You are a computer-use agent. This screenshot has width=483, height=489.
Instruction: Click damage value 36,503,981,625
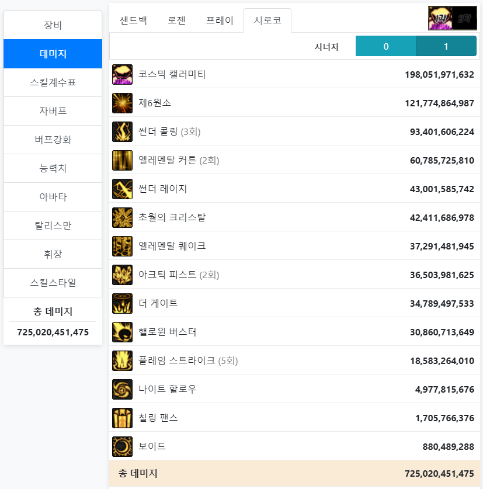(x=442, y=275)
